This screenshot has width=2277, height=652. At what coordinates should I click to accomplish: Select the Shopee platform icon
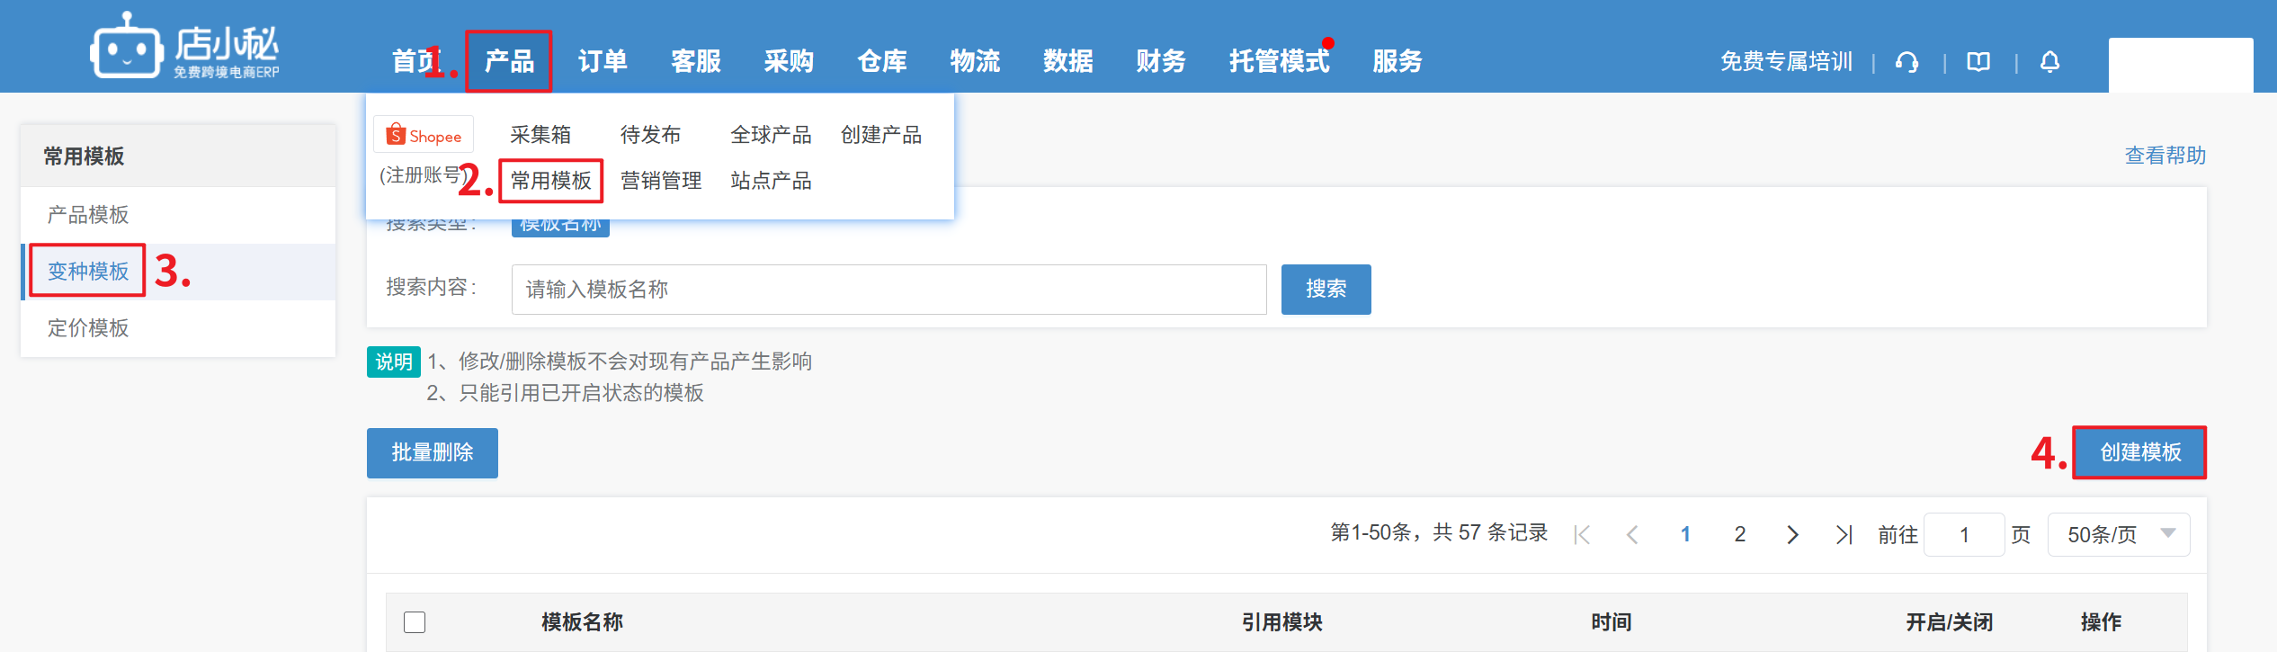pos(424,136)
